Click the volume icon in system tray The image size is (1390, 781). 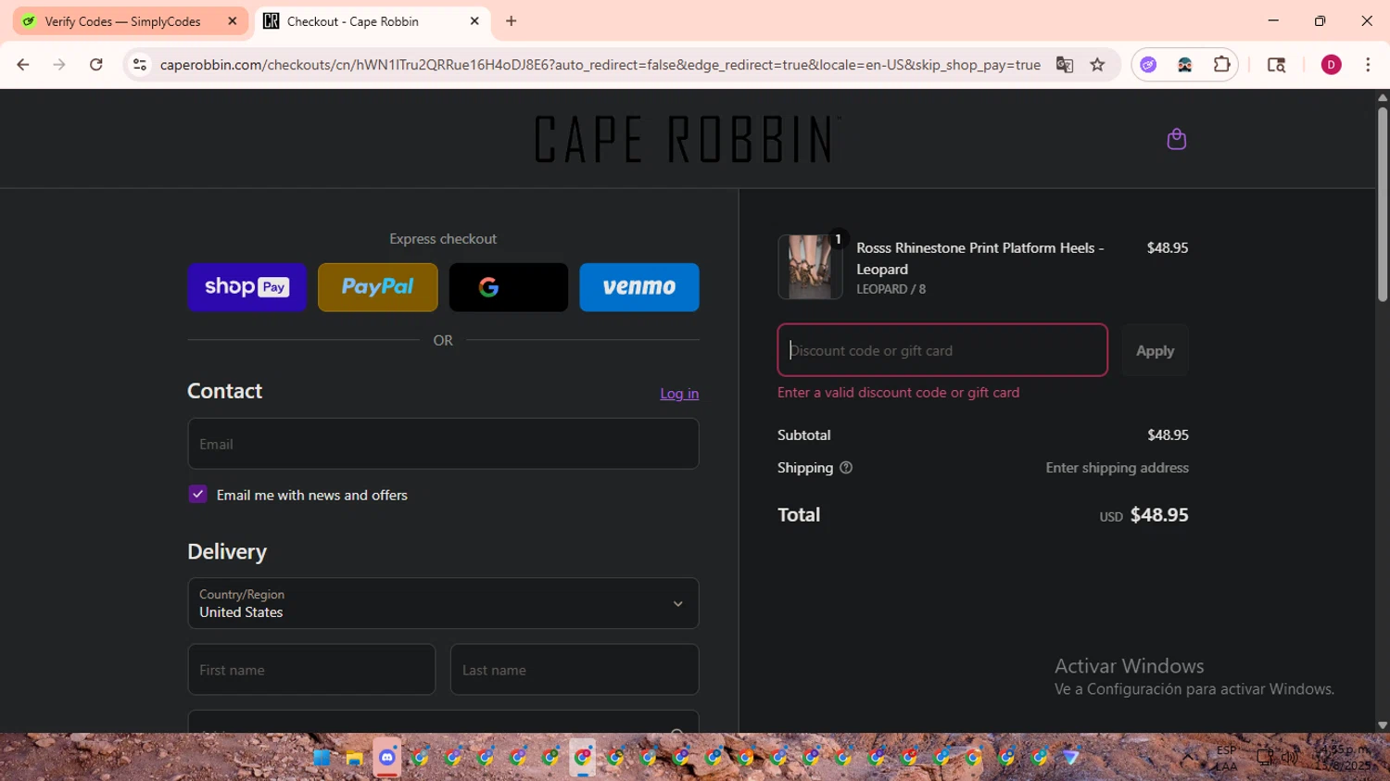pyautogui.click(x=1289, y=757)
